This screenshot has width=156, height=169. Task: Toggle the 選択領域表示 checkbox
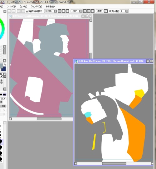(27, 11)
